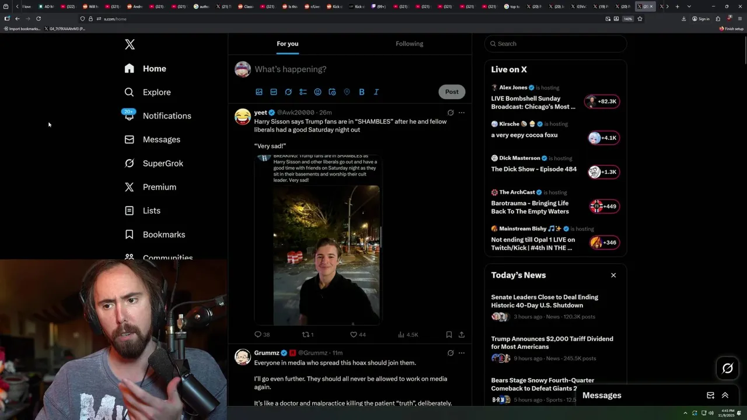The height and width of the screenshot is (420, 747).
Task: Join Kirsche's +4.1K listeners badge
Action: tap(603, 138)
